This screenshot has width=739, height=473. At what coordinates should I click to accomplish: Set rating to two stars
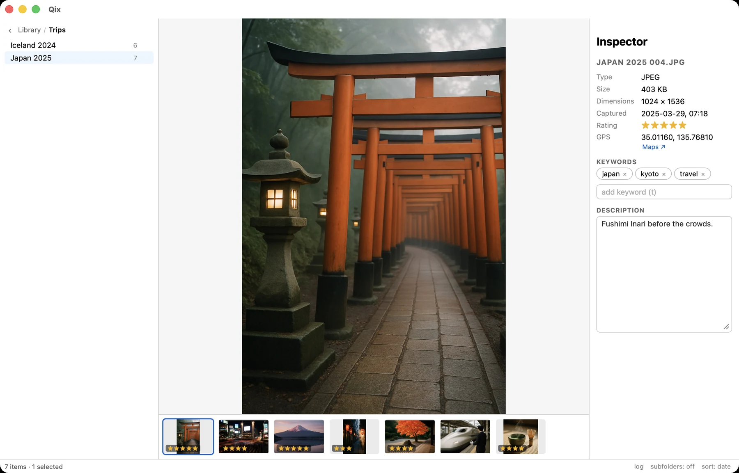(655, 125)
